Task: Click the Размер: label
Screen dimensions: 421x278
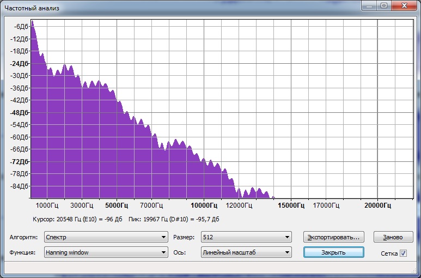Action: [184, 238]
